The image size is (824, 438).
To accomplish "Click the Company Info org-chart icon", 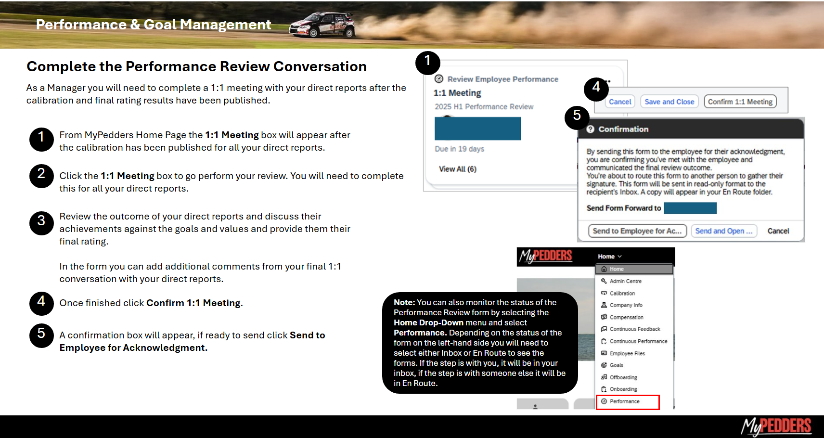I will click(604, 305).
